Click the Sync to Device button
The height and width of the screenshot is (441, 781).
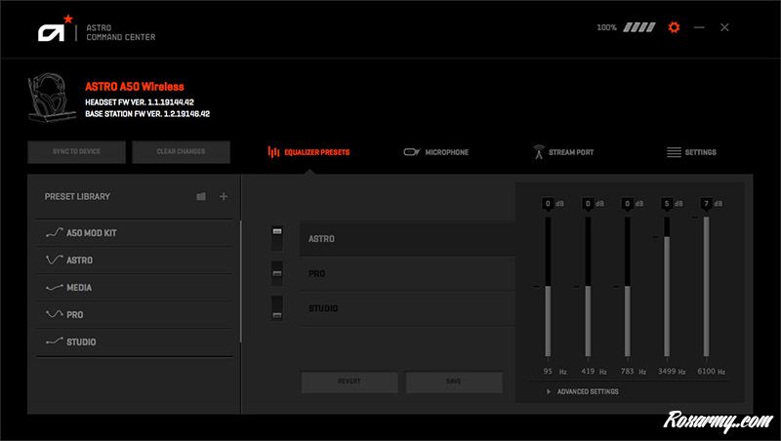[x=76, y=152]
